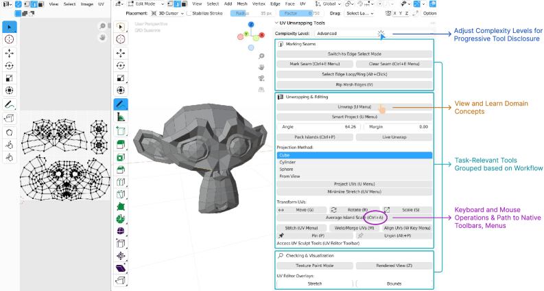The height and width of the screenshot is (291, 544).
Task: Select the Annotate tool in 3D viewport toolbar
Action: 121,104
